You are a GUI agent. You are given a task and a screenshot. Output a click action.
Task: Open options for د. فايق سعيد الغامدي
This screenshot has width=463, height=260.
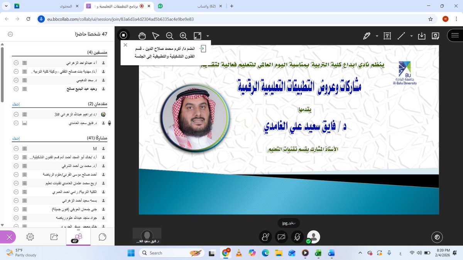(x=16, y=123)
